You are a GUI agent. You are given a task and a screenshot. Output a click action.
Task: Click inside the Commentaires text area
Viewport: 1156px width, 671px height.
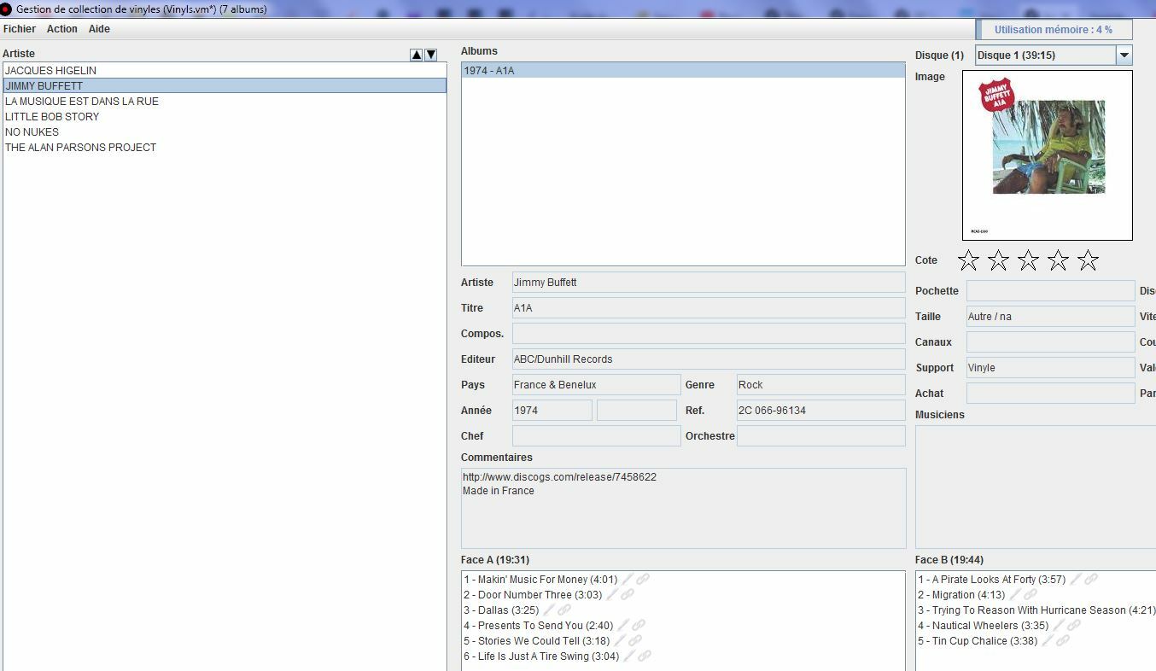683,508
